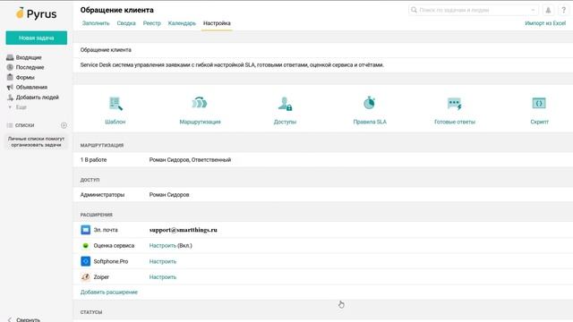This screenshot has width=573, height=322.
Task: Click the Обращение клиента page title
Action: pyautogui.click(x=117, y=10)
